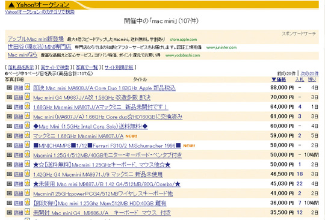The image size is (325, 220).
Task: Click bid count 18 on the 46,500円 row
Action: tap(300, 174)
